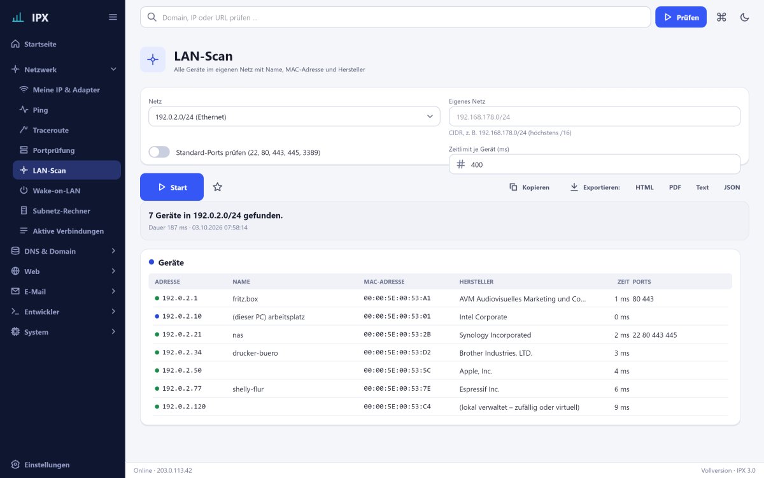Select the LAN-Scan sidebar entry

coord(67,170)
